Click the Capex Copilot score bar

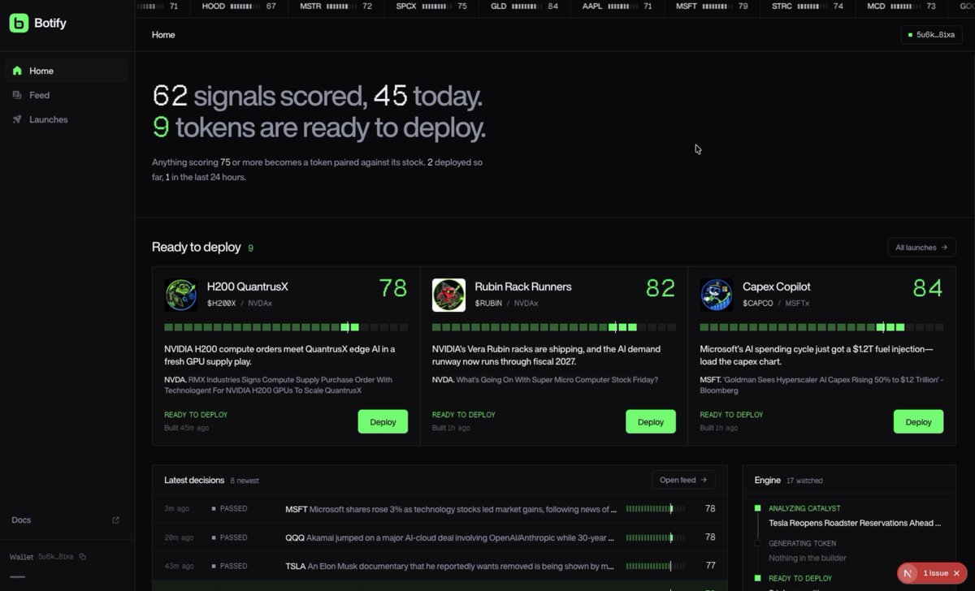(x=822, y=327)
